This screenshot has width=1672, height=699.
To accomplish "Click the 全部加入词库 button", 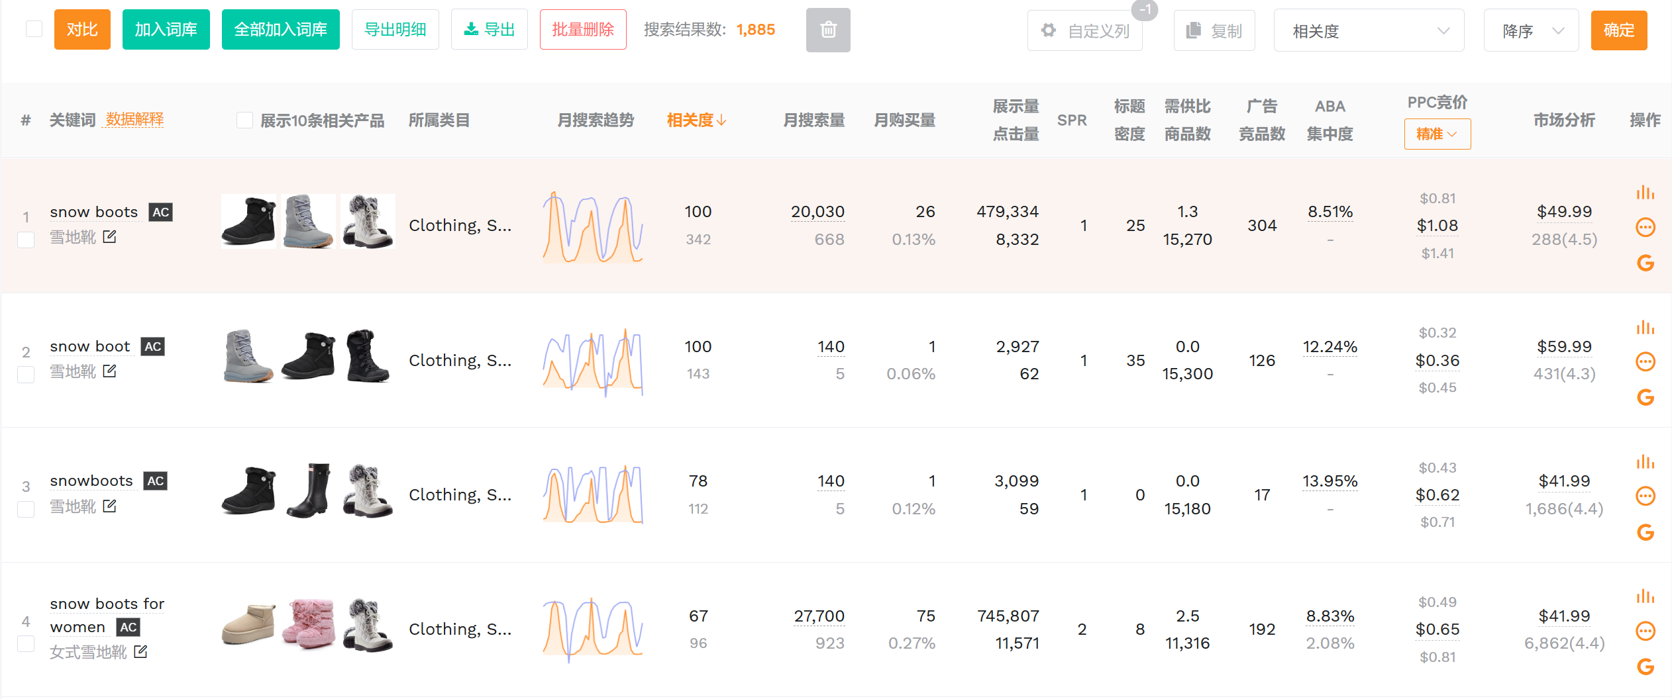I will point(280,30).
